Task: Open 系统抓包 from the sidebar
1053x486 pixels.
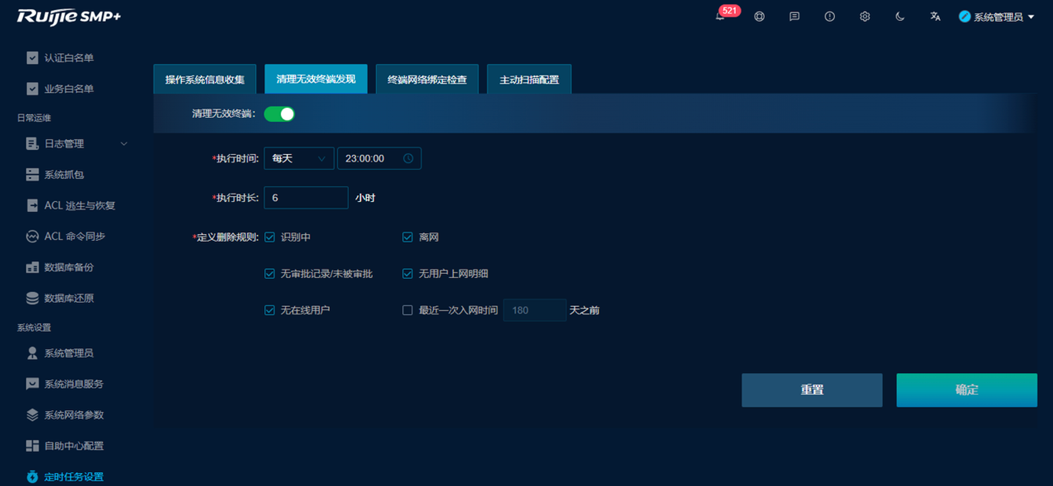Action: point(64,174)
